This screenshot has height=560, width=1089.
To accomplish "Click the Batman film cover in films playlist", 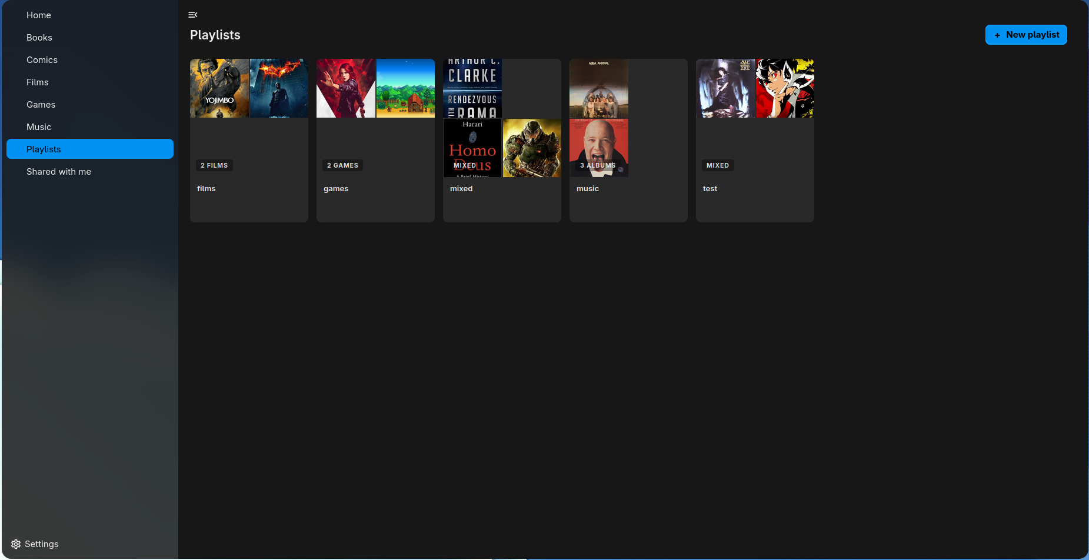I will [x=279, y=88].
